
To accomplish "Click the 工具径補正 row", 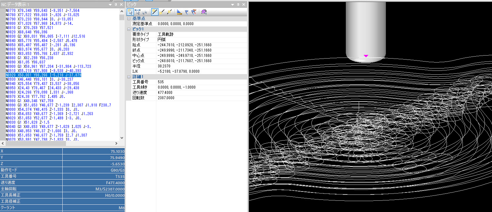I will point(62,201).
